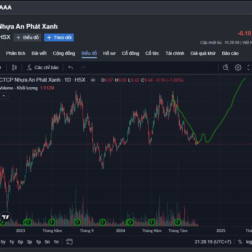Viewport: 252px width, 252px height.
Task: Set chart range to 1n
Action: (x=56, y=242)
